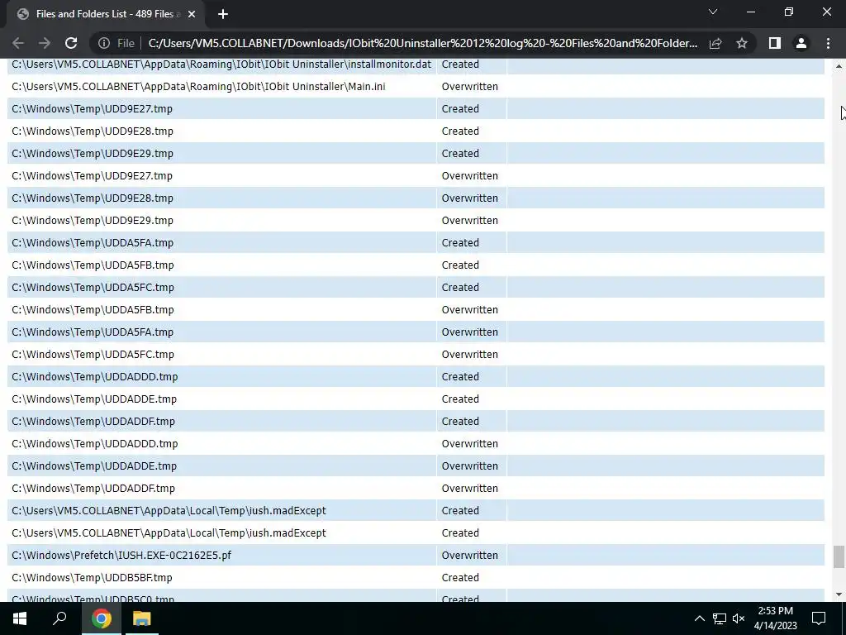Click the Created status for UDDB5BF.tmp
The image size is (846, 635).
[460, 578]
